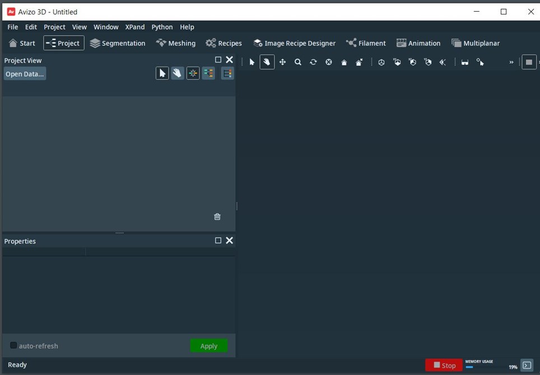The width and height of the screenshot is (540, 375).
Task: Open the Meshing workroom
Action: pyautogui.click(x=176, y=43)
